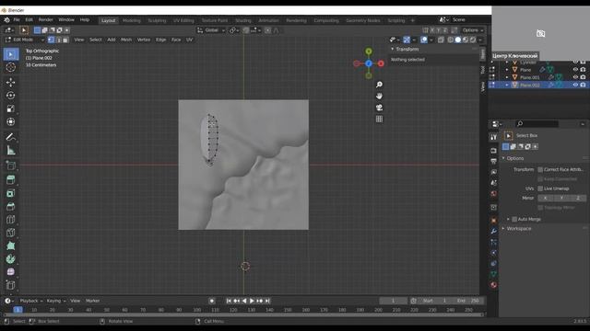Select the Edge Slide tool
The width and height of the screenshot is (590, 331).
pyautogui.click(x=11, y=285)
